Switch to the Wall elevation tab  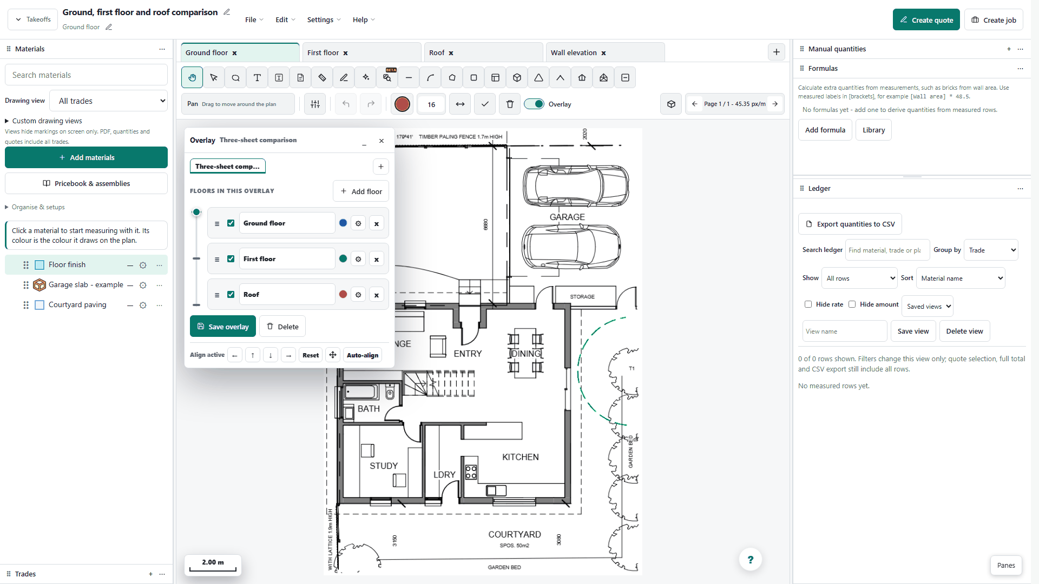click(x=605, y=52)
